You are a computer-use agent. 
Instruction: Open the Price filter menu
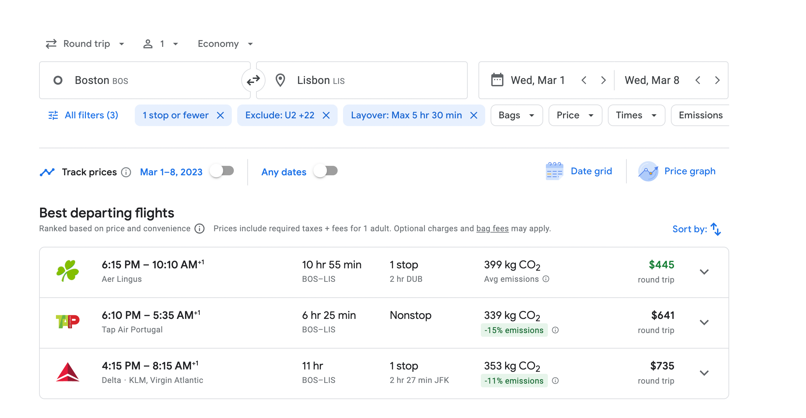pos(575,115)
